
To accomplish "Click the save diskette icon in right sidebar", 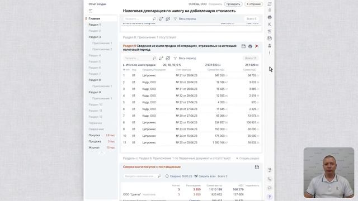I will point(270,39).
